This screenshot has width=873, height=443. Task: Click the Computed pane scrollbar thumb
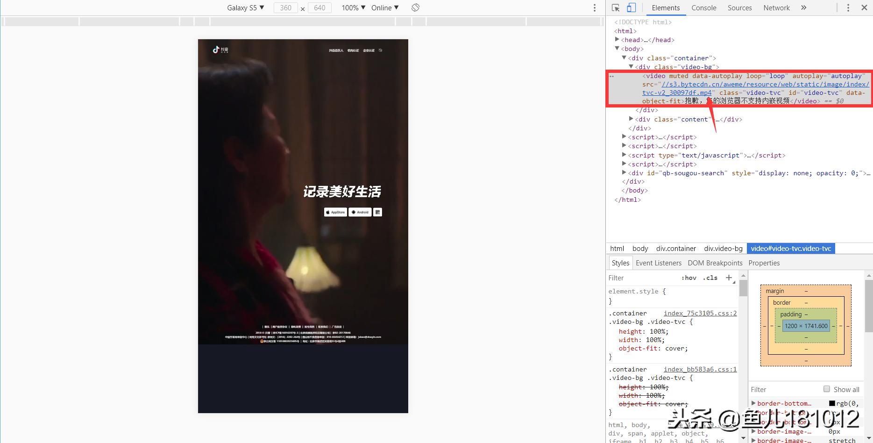(869, 306)
